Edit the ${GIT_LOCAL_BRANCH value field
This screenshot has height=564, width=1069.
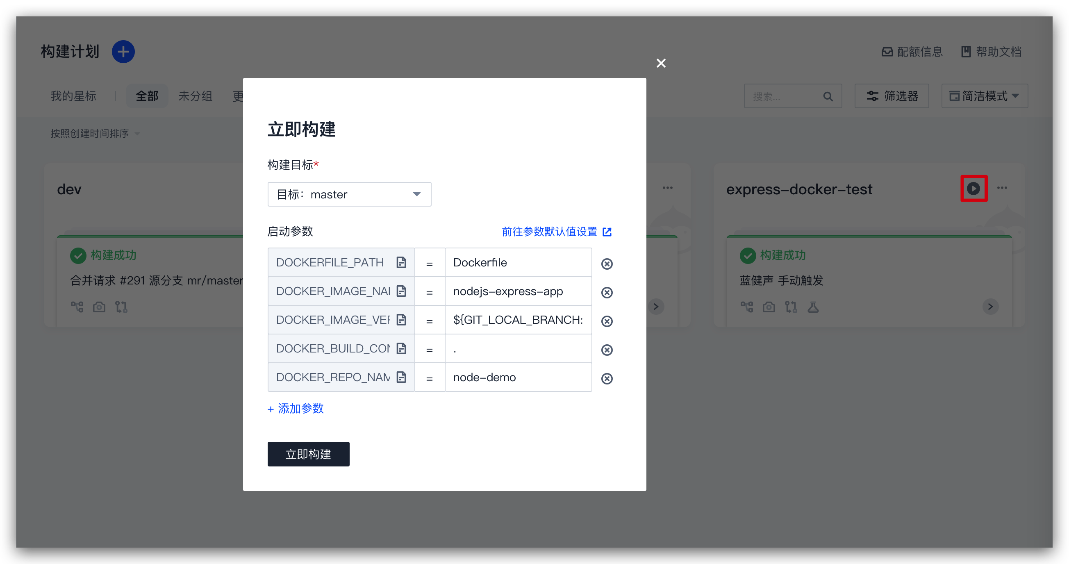[519, 320]
